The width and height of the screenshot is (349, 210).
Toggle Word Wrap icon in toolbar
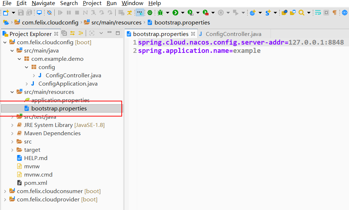[x=318, y=13]
